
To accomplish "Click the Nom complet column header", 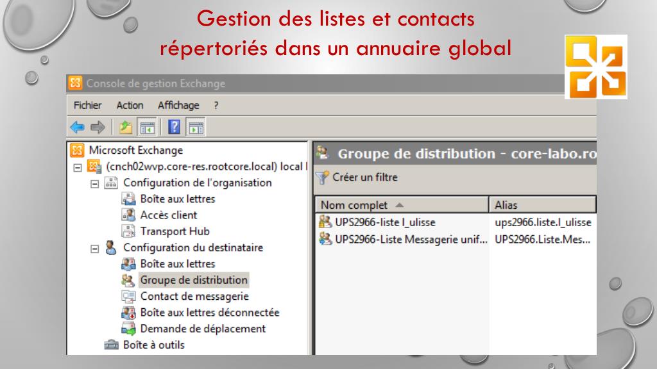I will [x=402, y=205].
